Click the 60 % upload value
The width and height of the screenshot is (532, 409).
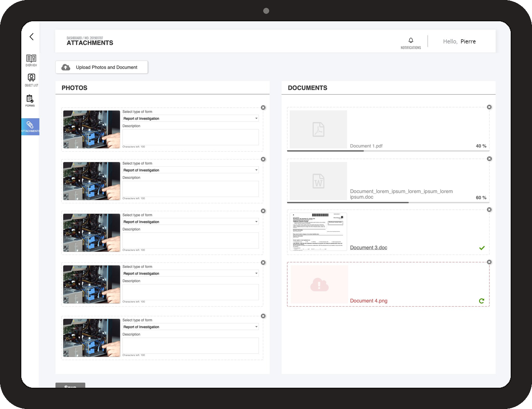[x=481, y=197]
